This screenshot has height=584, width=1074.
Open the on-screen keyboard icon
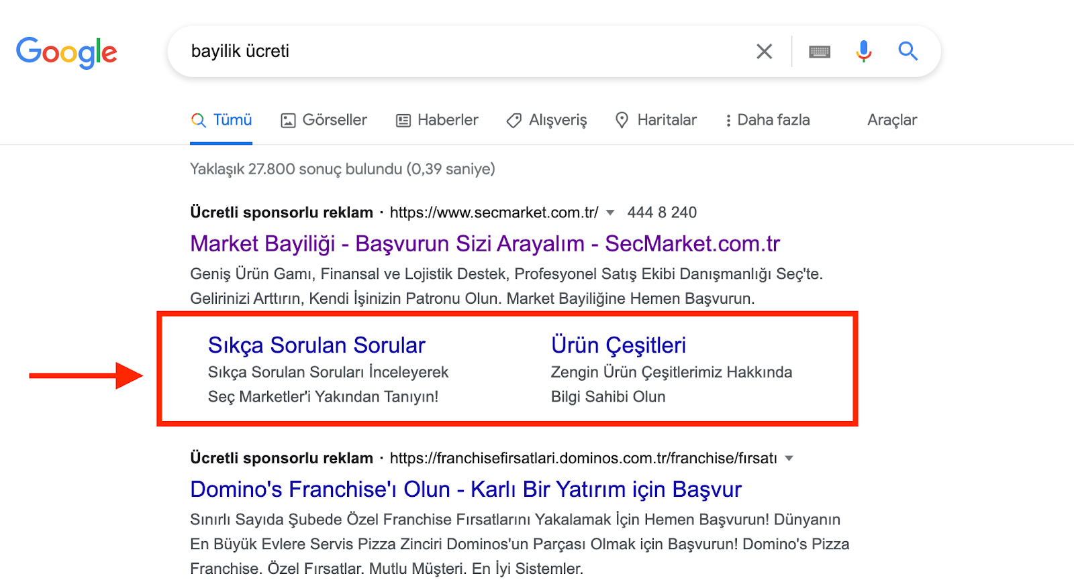point(820,52)
